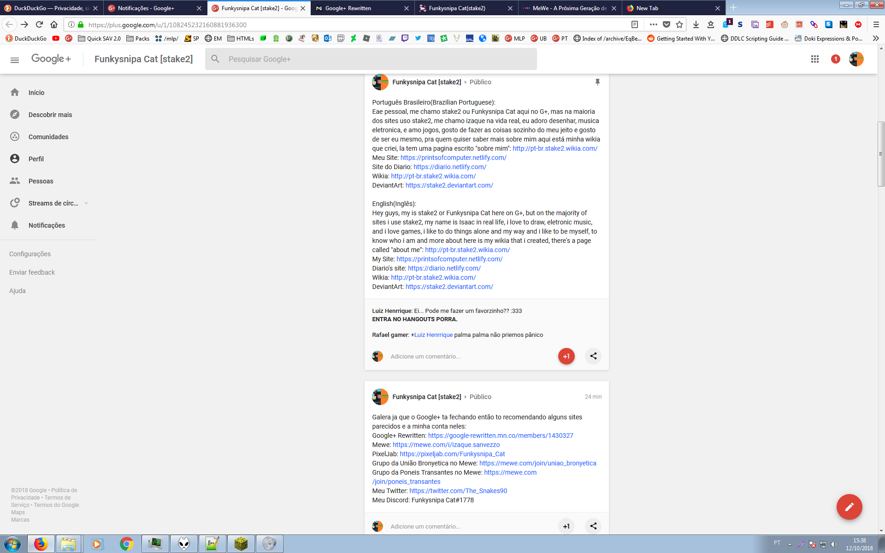Toggle +1 on the 24 min post

pos(566,526)
